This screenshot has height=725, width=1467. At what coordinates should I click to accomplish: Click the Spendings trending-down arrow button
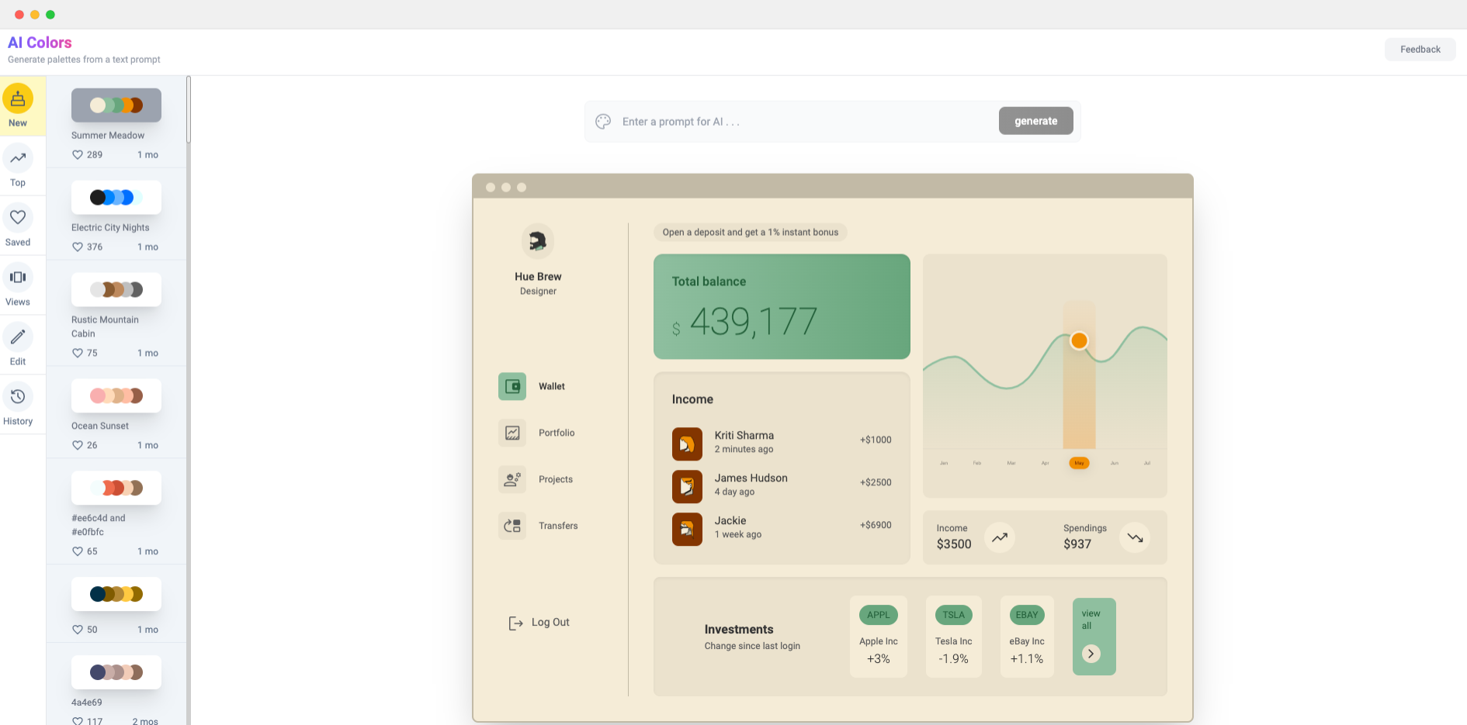[x=1135, y=537]
